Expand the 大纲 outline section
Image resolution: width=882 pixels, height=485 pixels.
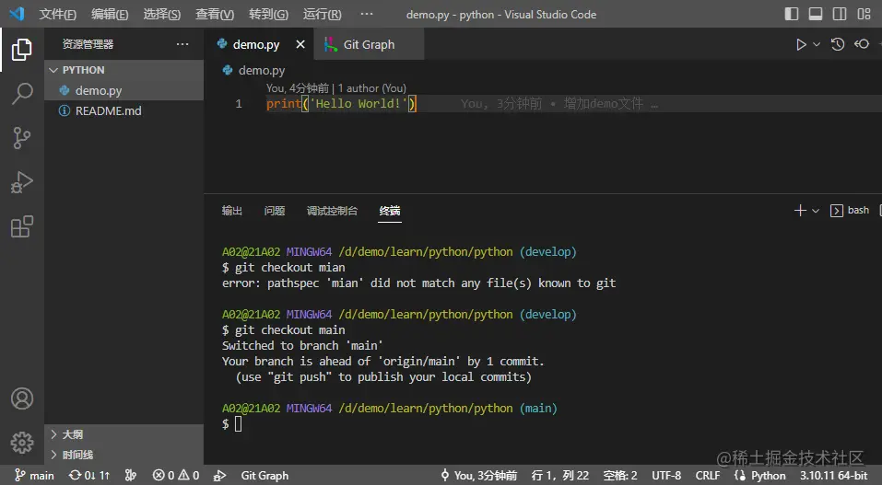click(x=123, y=434)
